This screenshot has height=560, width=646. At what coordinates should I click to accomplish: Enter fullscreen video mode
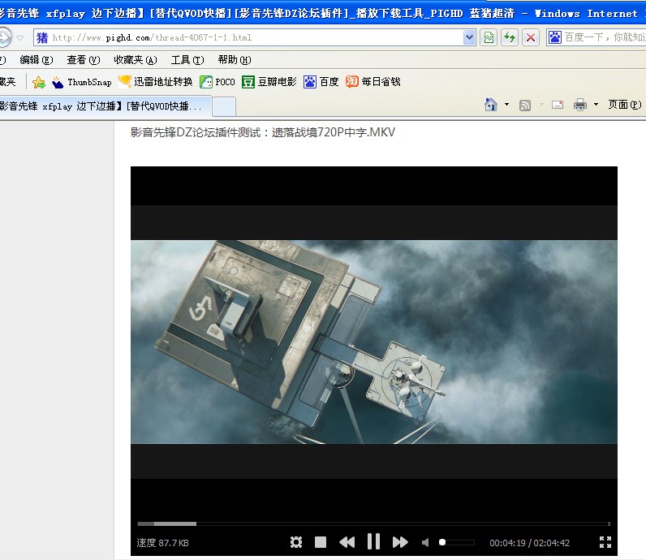coord(605,542)
